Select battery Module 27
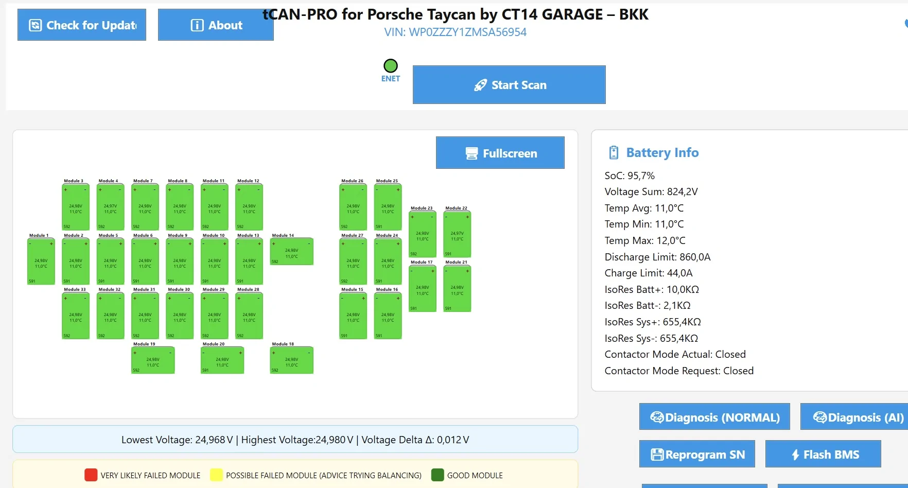 tap(353, 261)
